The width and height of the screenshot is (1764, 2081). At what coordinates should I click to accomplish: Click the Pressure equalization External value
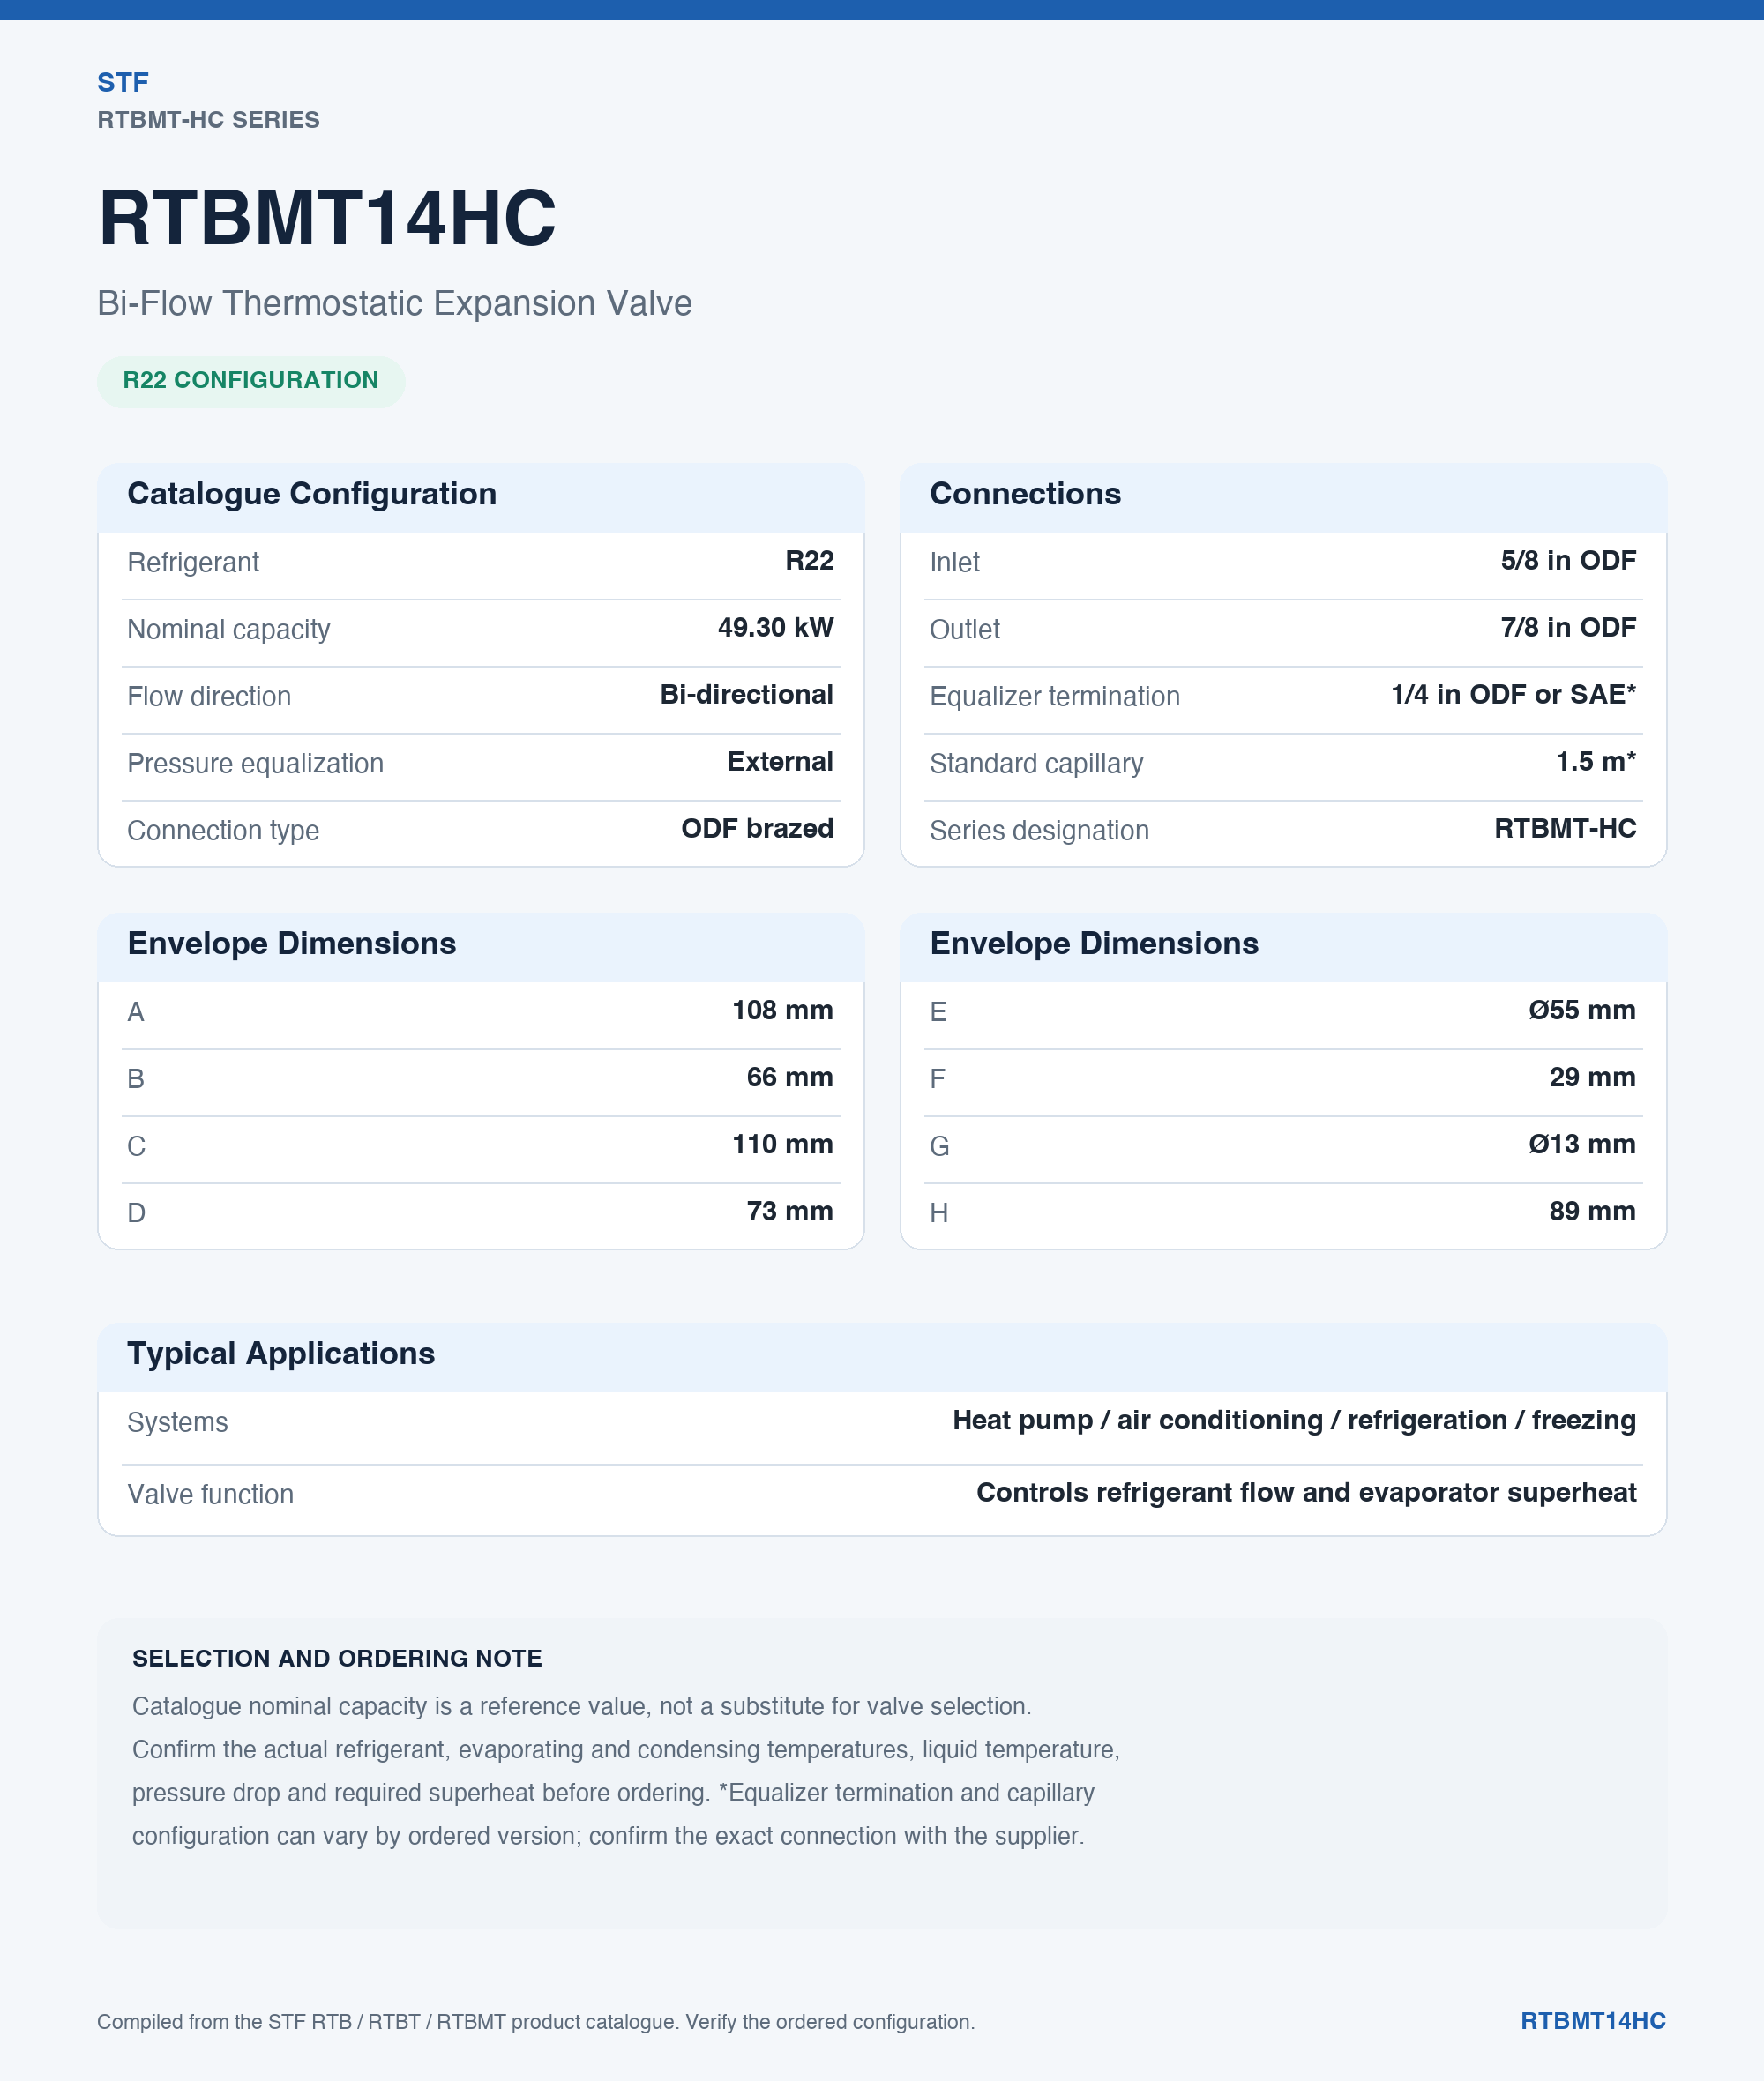point(780,762)
